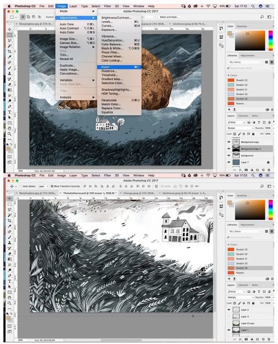
Task: Open the Screen blend mode dropdown
Action: (240, 128)
